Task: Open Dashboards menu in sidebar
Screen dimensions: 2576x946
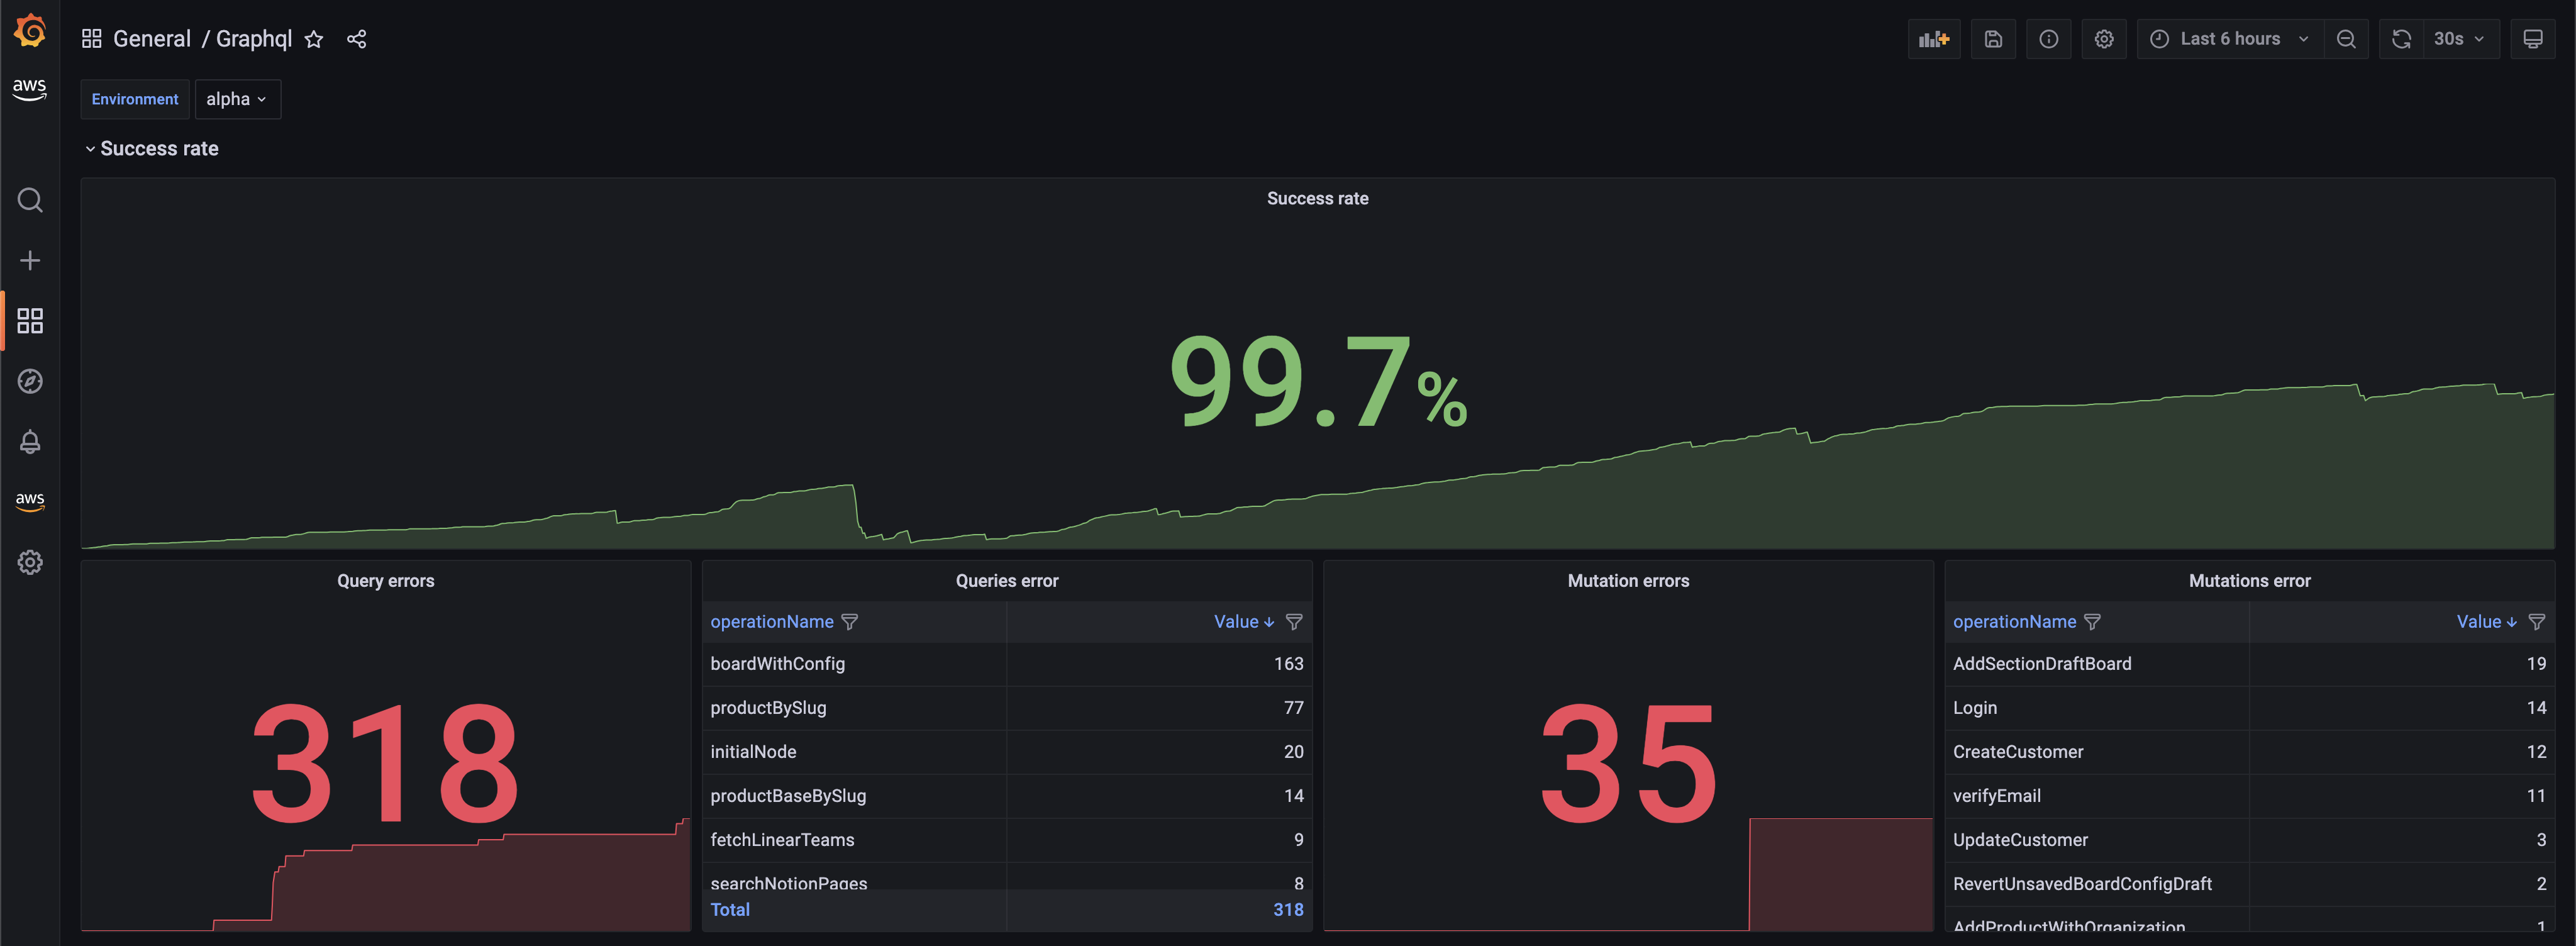Action: pyautogui.click(x=30, y=321)
